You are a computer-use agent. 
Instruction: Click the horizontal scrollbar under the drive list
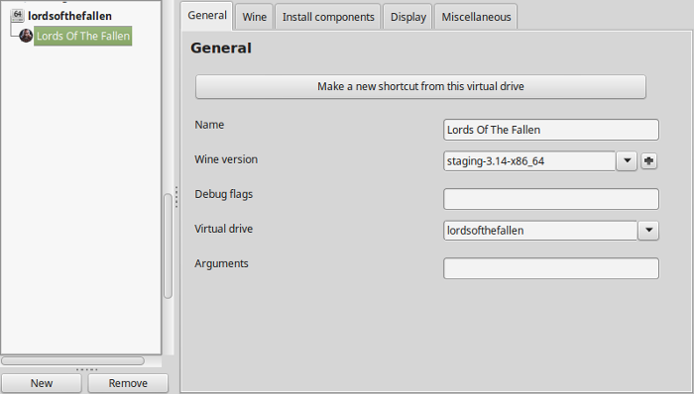[x=72, y=361]
